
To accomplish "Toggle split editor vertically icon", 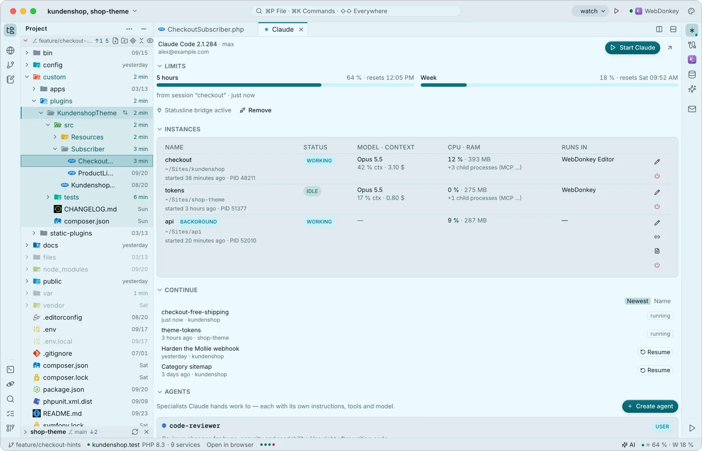I will (659, 30).
